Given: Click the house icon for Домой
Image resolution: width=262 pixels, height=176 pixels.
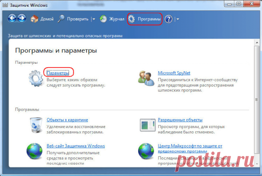Looking at the screenshot, I should coord(34,19).
